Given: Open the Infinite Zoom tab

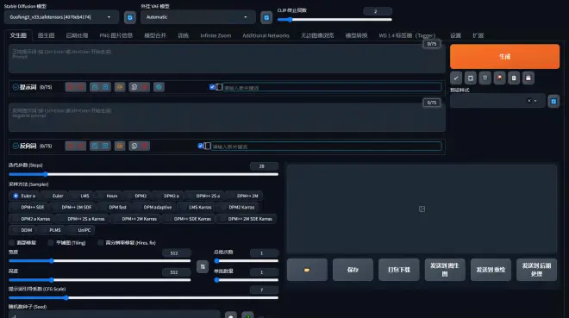Looking at the screenshot, I should pos(216,35).
